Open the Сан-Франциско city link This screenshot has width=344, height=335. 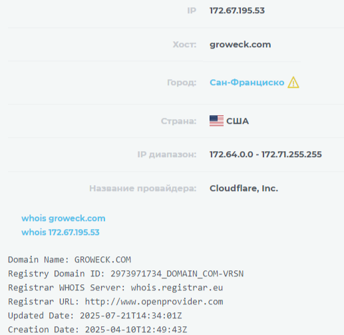(247, 83)
